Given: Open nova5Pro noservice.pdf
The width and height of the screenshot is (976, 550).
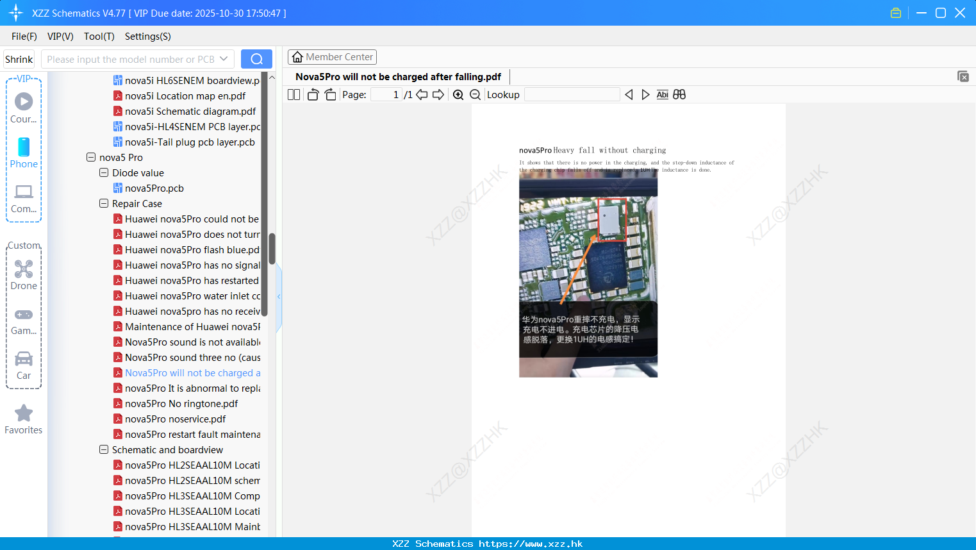Looking at the screenshot, I should click(x=170, y=419).
